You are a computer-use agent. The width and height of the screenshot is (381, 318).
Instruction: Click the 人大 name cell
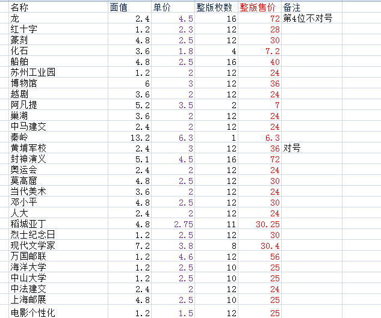coord(58,213)
